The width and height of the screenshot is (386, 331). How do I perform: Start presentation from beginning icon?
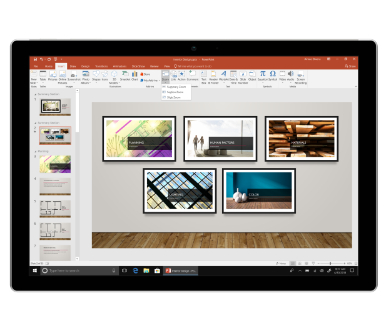pos(56,59)
